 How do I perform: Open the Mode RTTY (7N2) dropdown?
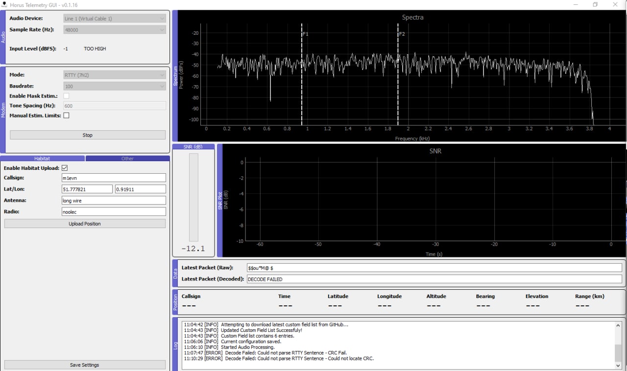tap(114, 75)
